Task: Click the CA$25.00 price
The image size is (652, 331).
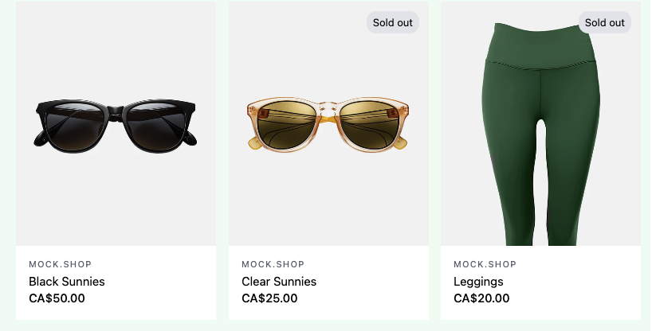Action: [269, 299]
